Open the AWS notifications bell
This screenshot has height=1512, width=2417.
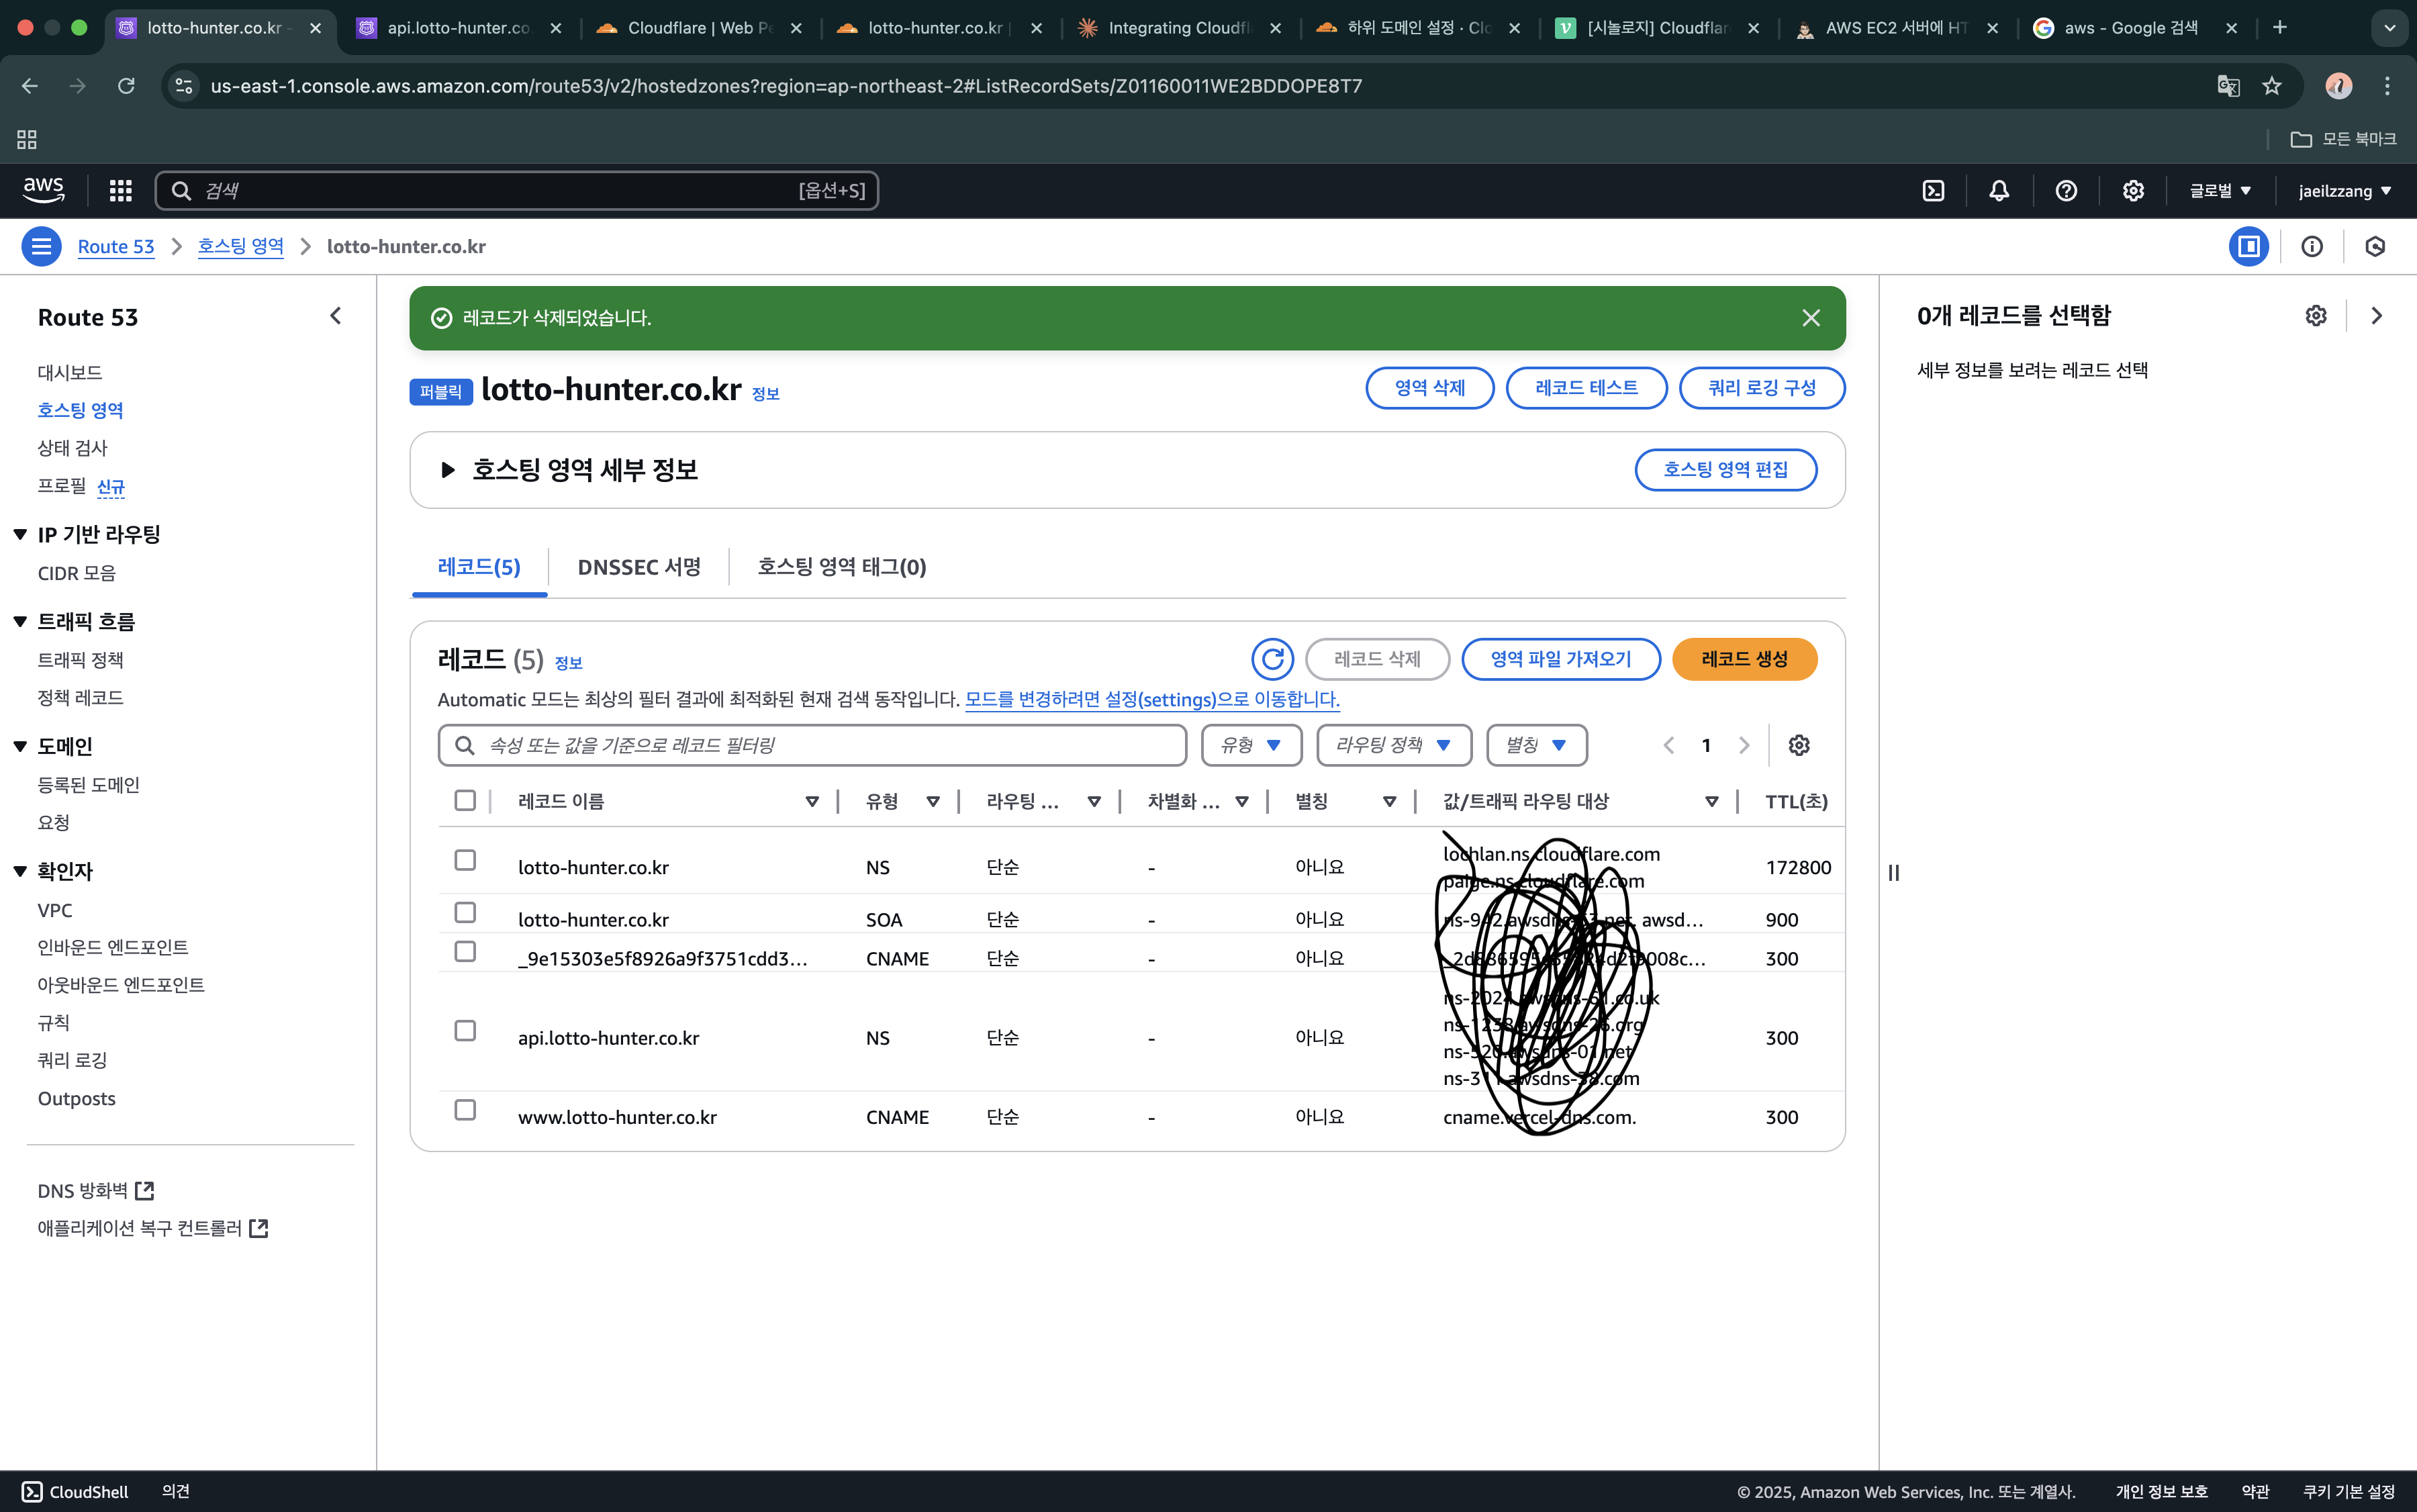tap(1999, 191)
